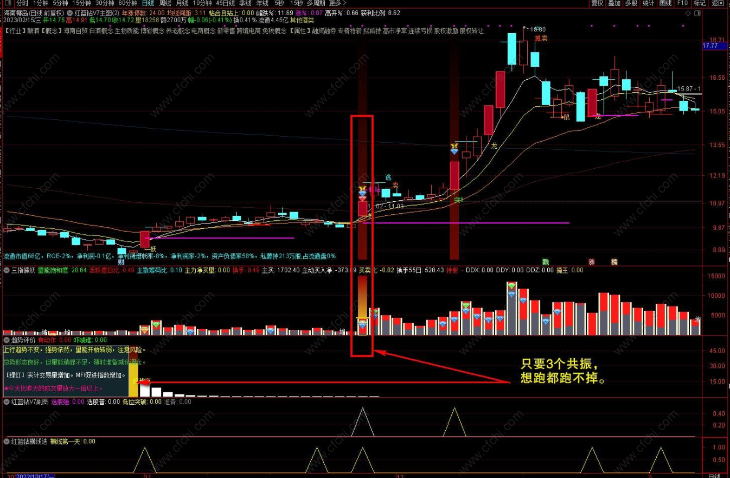The image size is (730, 478).
Task: Switch to the 60分钟 period
Action: [128, 3]
